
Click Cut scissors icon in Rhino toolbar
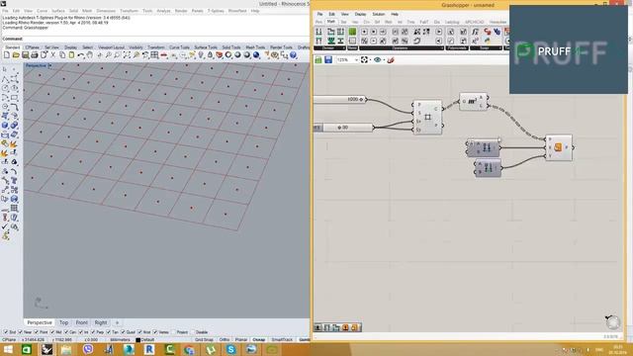coord(52,55)
